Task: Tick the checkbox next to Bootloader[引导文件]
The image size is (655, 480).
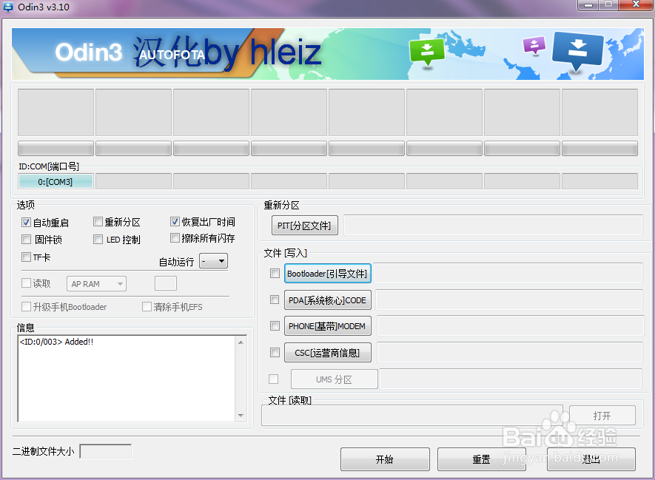Action: tap(275, 274)
